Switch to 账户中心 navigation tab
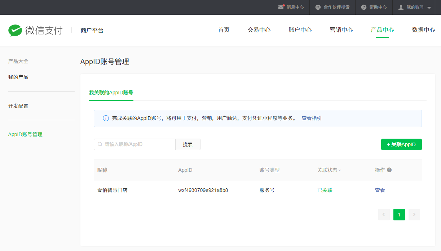441x251 pixels. pos(300,30)
